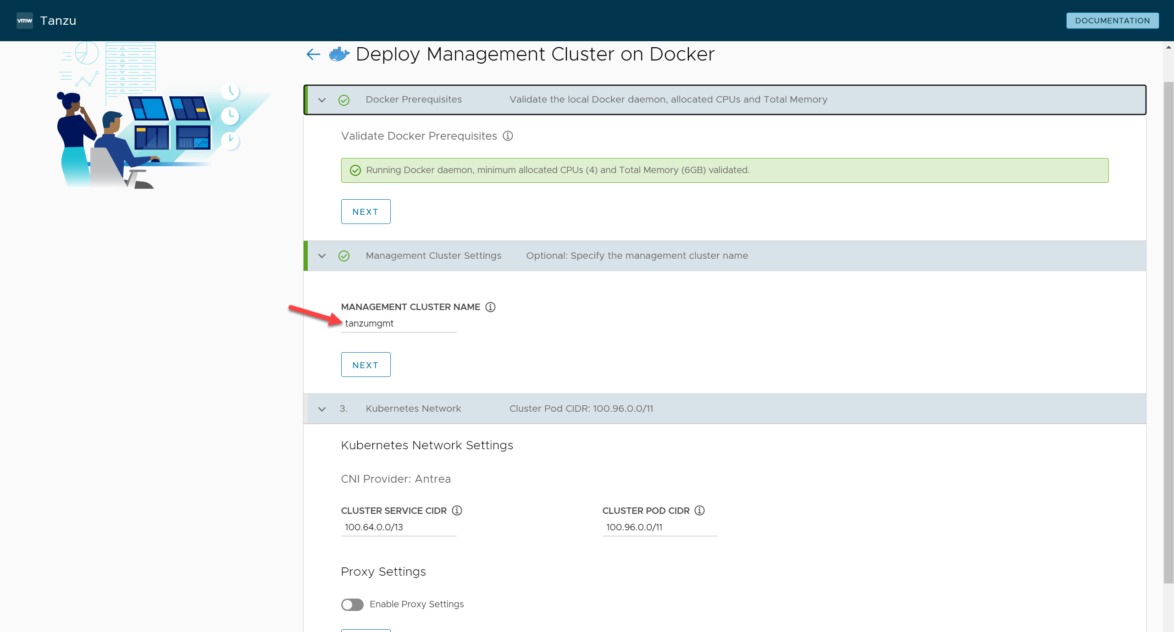Open info icon beside Validate Docker Prerequisites

508,136
